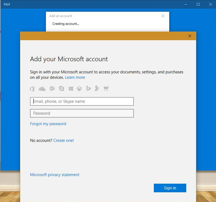The image size is (216, 202).
Task: Click into the Password field
Action: coord(82,113)
